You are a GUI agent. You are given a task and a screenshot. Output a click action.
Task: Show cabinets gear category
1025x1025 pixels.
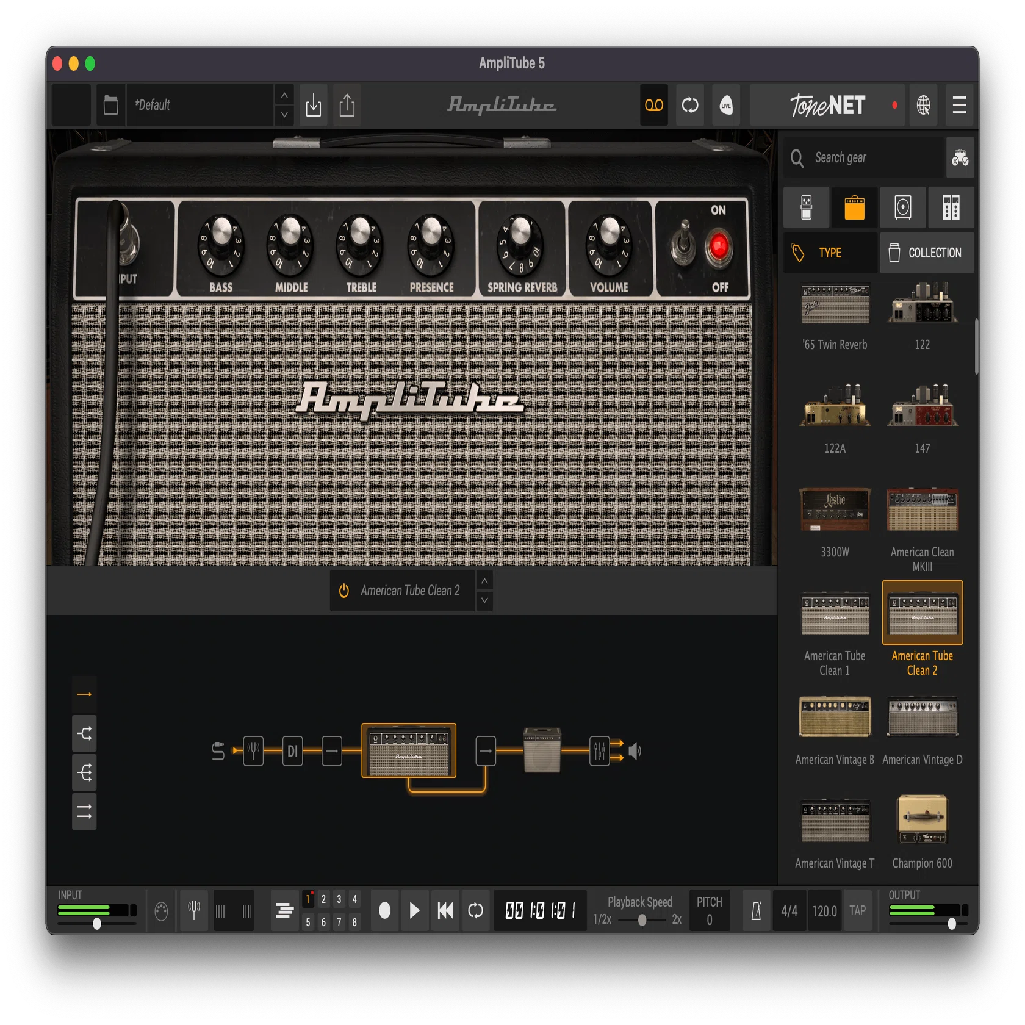(x=902, y=207)
